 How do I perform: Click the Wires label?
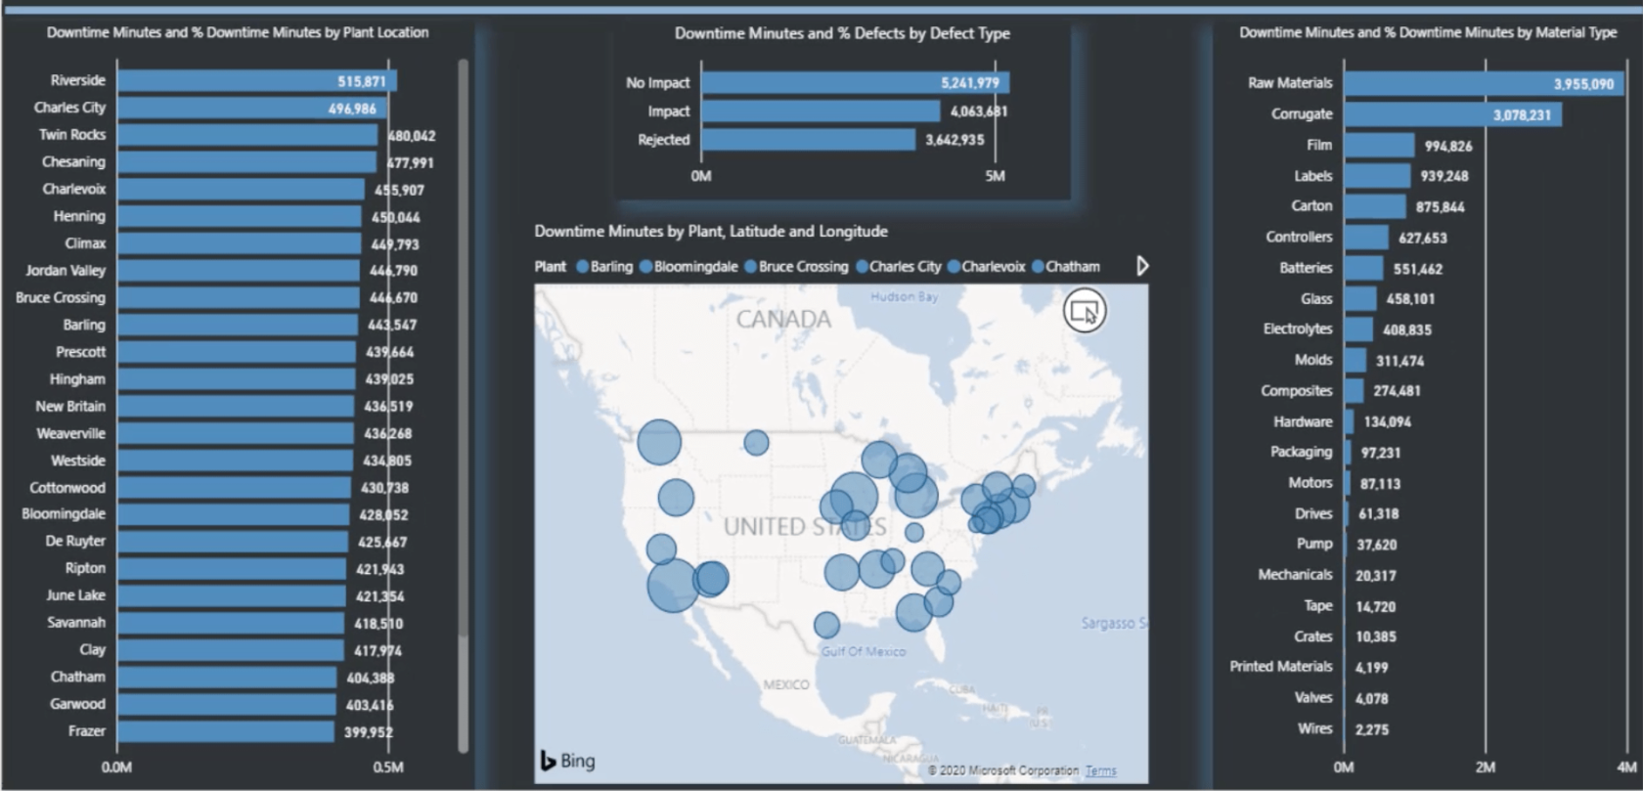click(1315, 728)
